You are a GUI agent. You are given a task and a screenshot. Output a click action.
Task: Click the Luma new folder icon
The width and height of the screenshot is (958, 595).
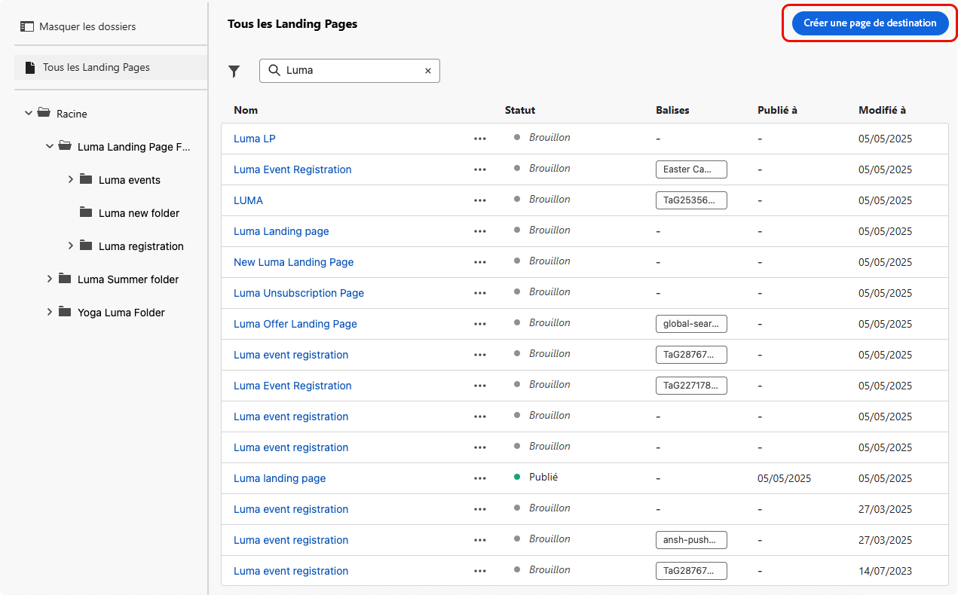pos(86,213)
